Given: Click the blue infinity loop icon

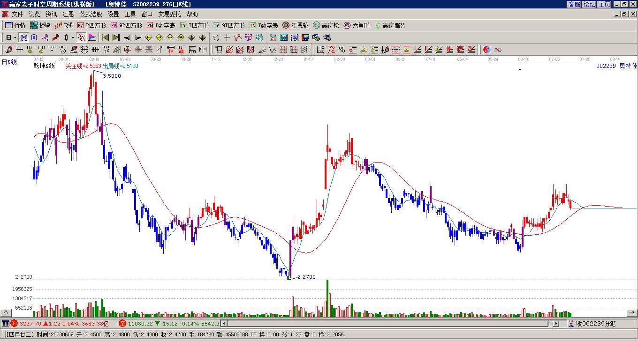Looking at the screenshot, I should pos(498,50).
